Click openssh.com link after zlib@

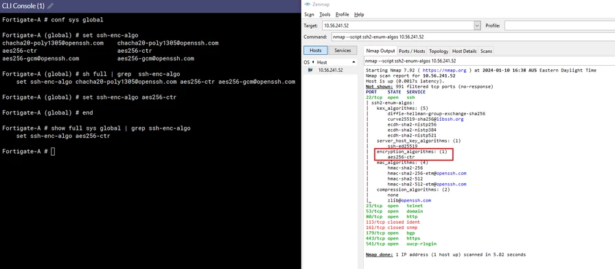[417, 200]
